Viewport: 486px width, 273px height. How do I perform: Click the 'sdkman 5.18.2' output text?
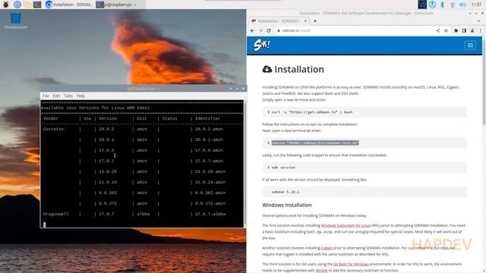pyautogui.click(x=286, y=192)
